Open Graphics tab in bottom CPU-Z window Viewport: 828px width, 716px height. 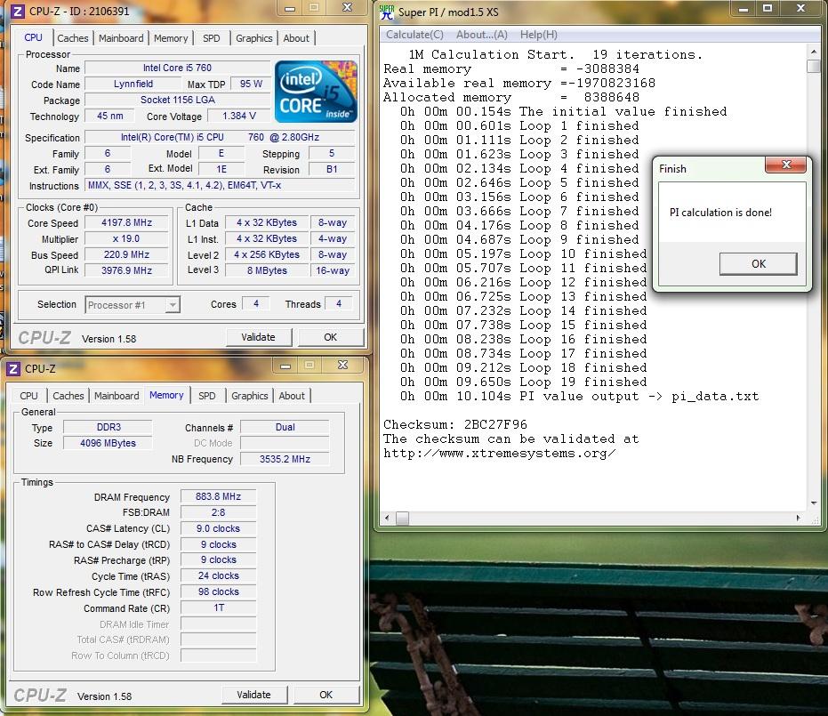tap(250, 396)
